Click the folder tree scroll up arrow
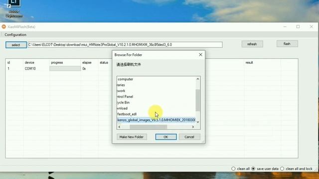The image size is (319, 179). [x=198, y=79]
